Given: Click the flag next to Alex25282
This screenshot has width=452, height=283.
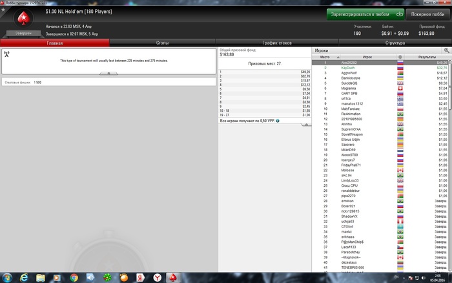Looking at the screenshot, I should [400, 63].
